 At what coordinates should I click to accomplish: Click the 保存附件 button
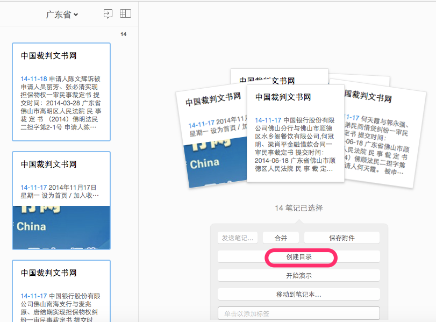point(342,238)
